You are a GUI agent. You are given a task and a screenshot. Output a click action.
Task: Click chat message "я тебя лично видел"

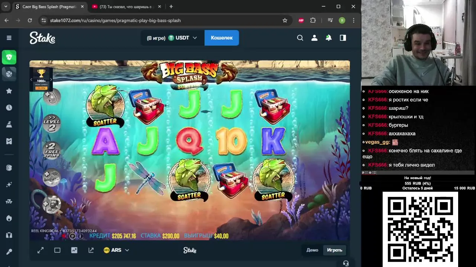coord(411,165)
